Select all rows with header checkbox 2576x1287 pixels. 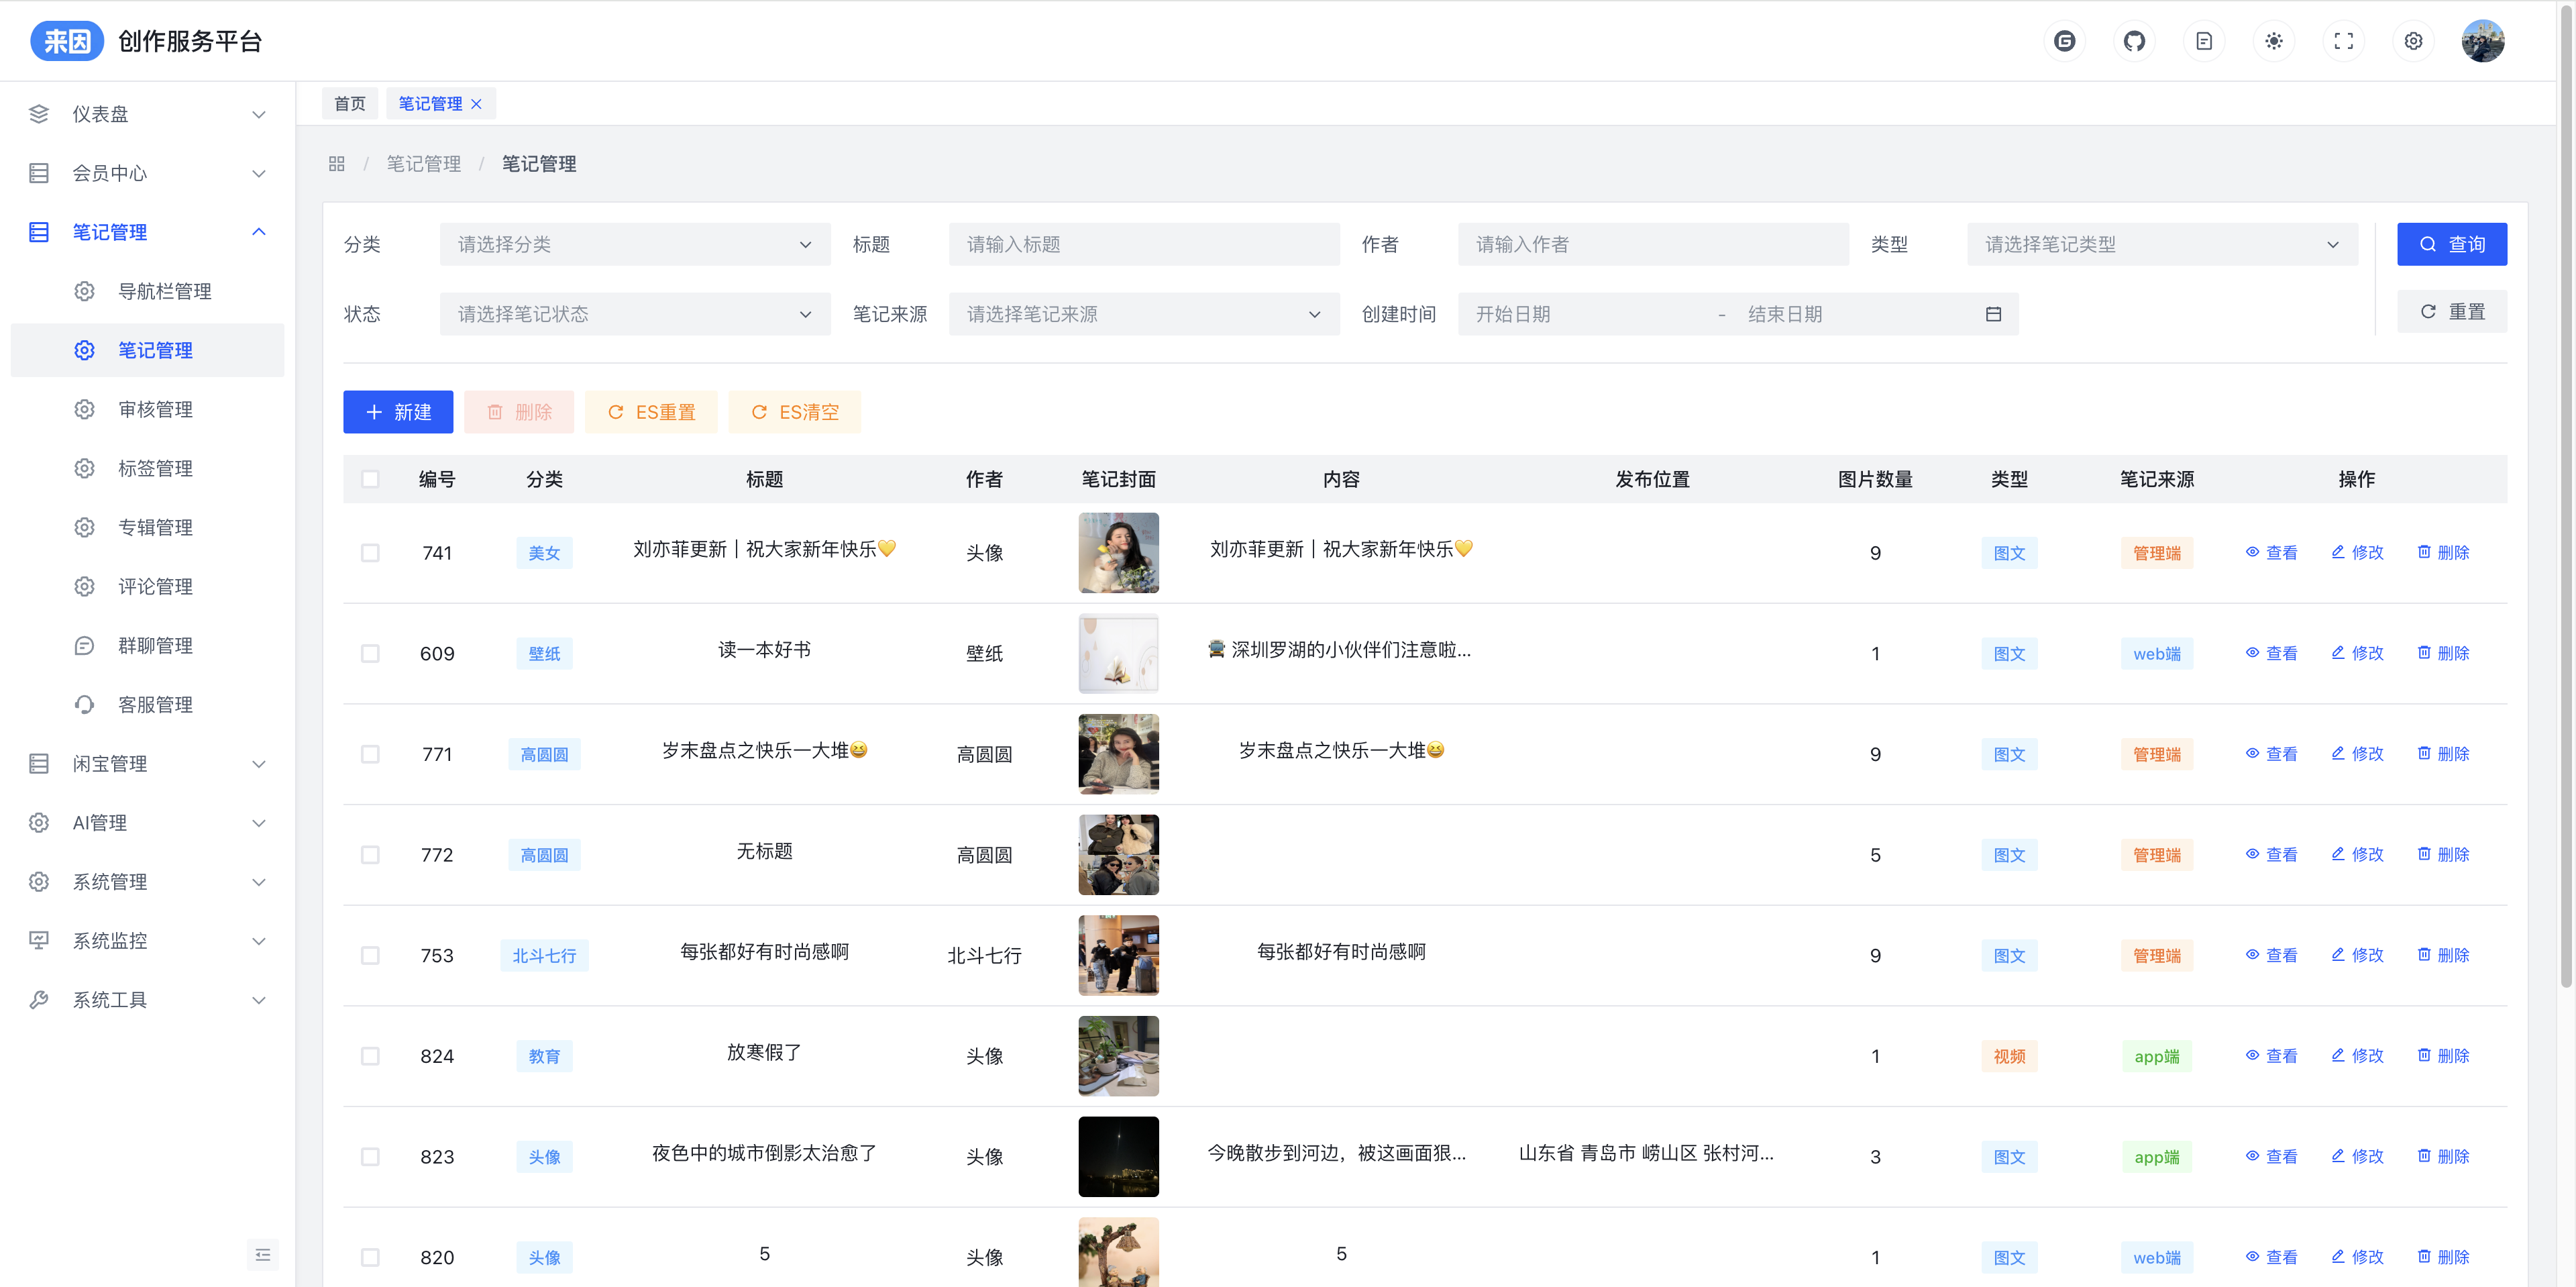[x=370, y=479]
